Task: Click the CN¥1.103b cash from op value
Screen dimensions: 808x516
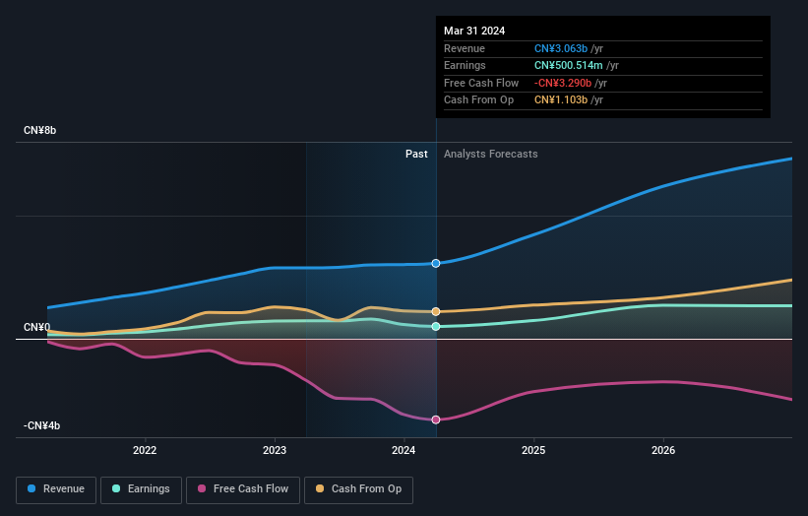Action: pos(561,100)
